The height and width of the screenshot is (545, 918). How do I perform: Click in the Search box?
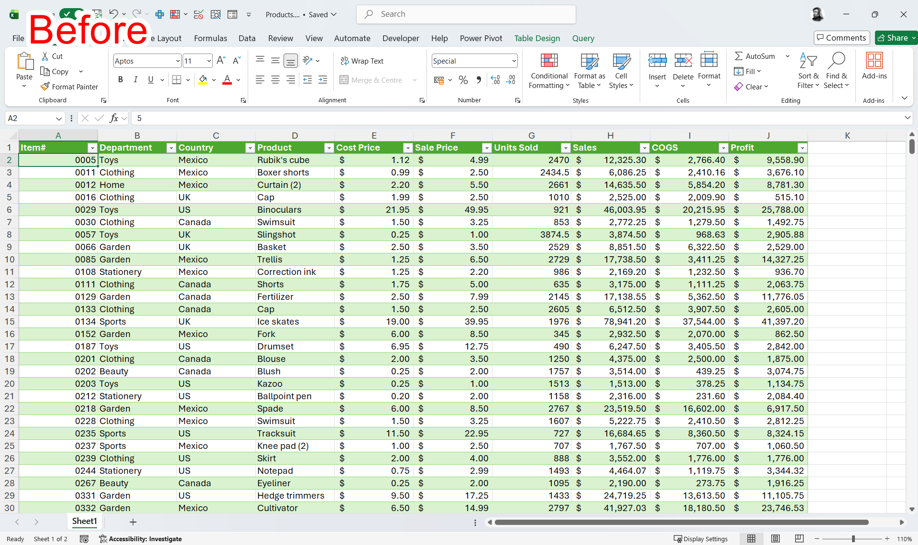pos(466,14)
